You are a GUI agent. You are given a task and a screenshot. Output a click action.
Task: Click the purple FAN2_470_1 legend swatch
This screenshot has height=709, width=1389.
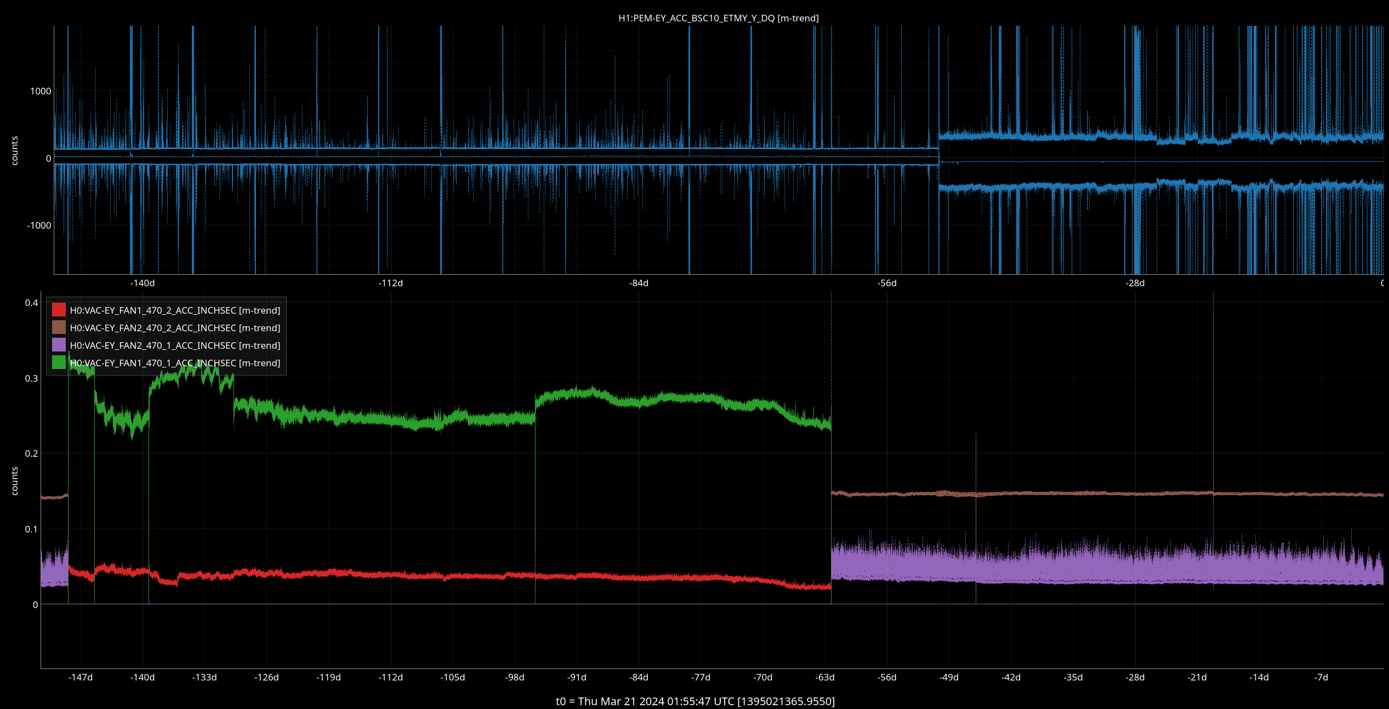(x=59, y=345)
